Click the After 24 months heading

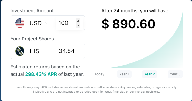pyautogui.click(x=135, y=11)
